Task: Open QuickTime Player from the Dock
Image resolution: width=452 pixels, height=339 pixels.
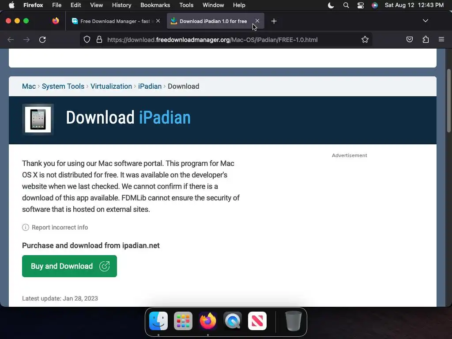Action: (x=233, y=321)
